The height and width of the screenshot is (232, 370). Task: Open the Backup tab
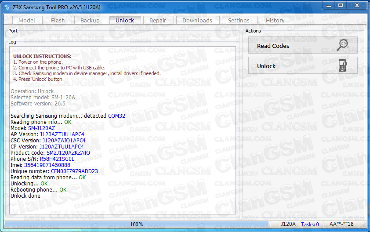click(x=90, y=20)
